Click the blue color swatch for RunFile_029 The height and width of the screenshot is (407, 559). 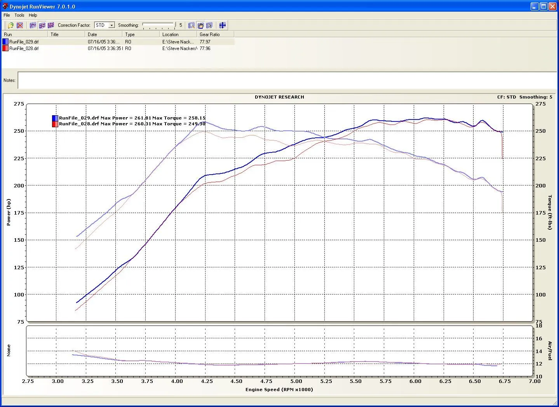coord(5,42)
